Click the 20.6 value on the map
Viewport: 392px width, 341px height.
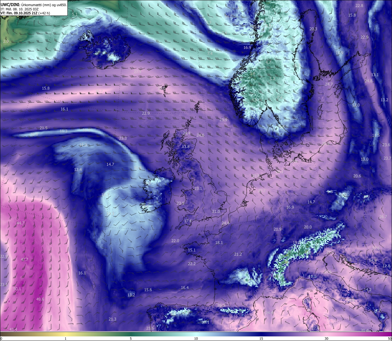pos(357,176)
